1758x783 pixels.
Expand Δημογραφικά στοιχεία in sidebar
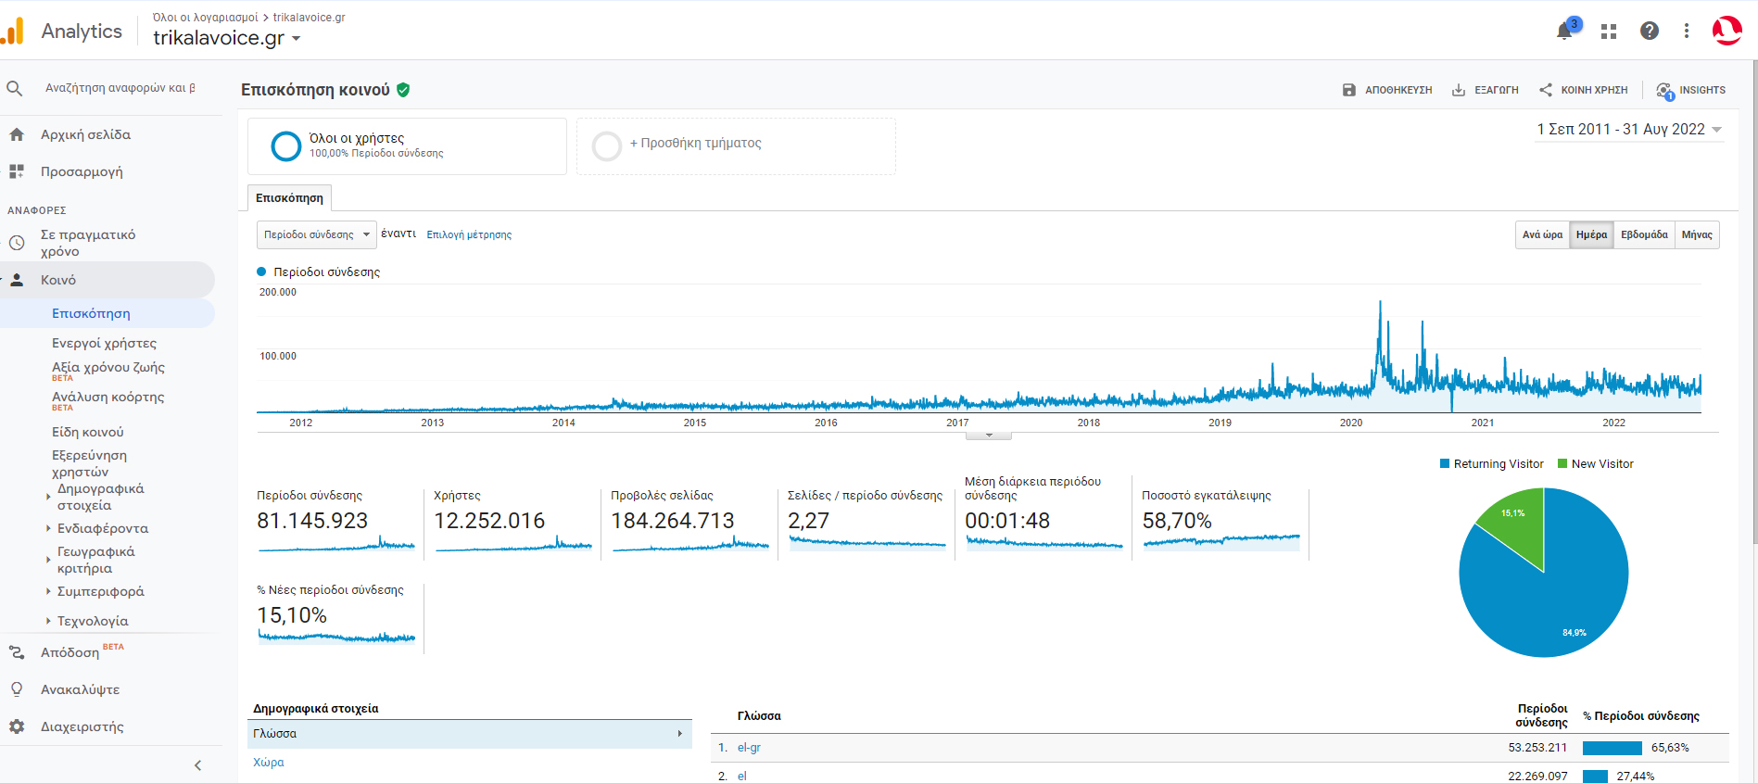point(100,497)
